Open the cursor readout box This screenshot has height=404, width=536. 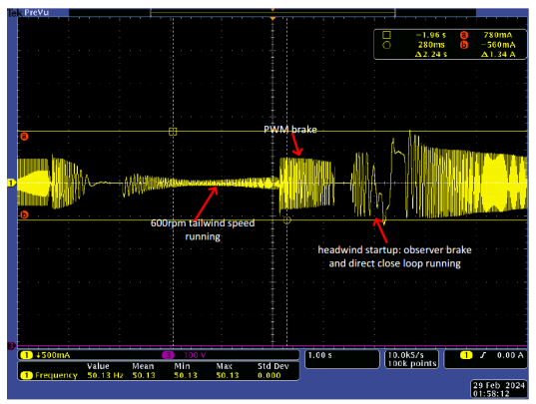(x=450, y=45)
